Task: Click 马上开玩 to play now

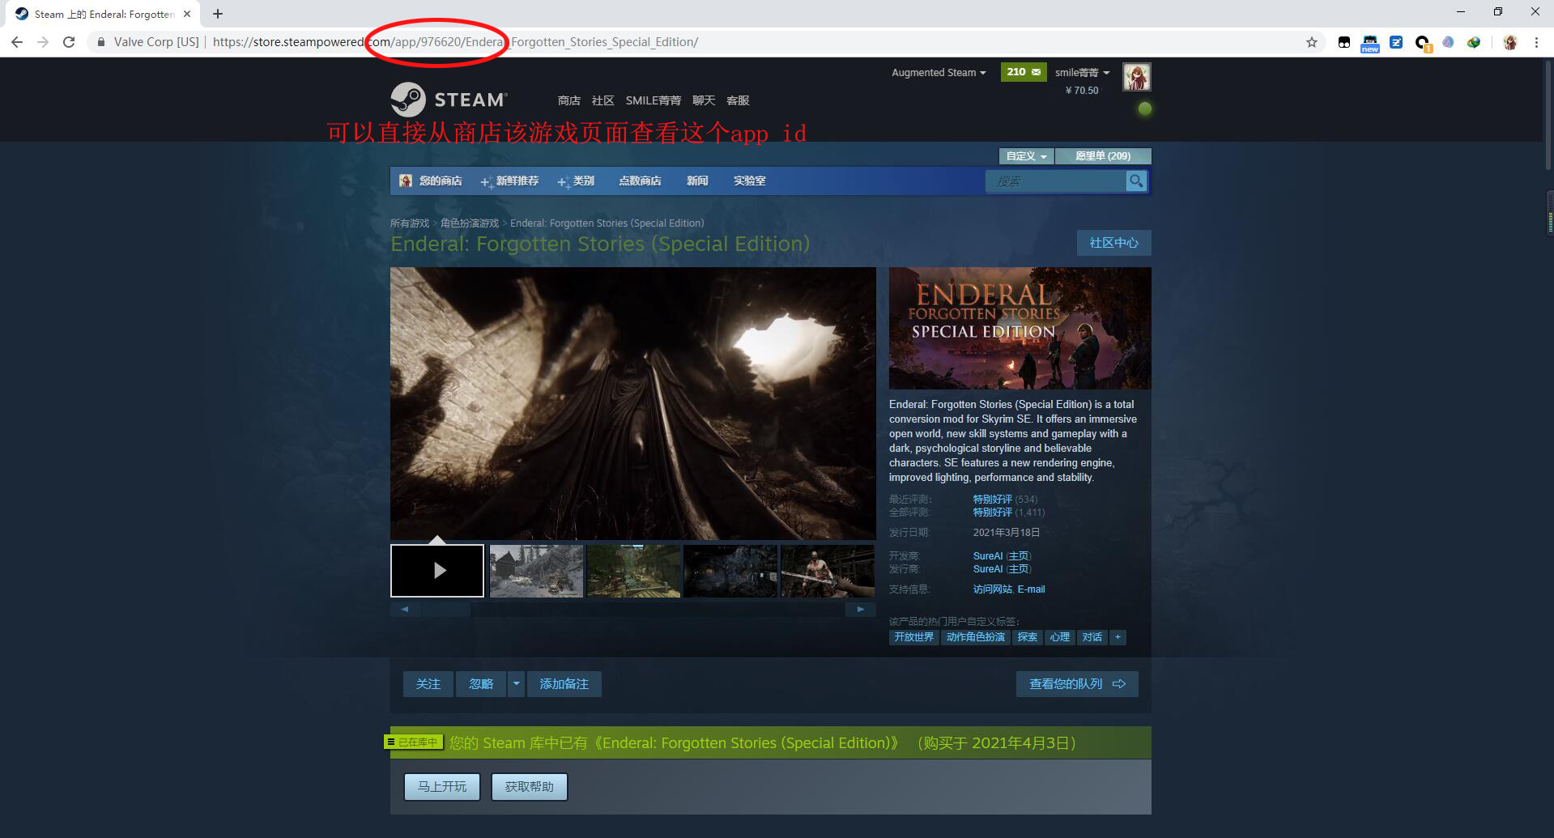Action: (x=442, y=787)
